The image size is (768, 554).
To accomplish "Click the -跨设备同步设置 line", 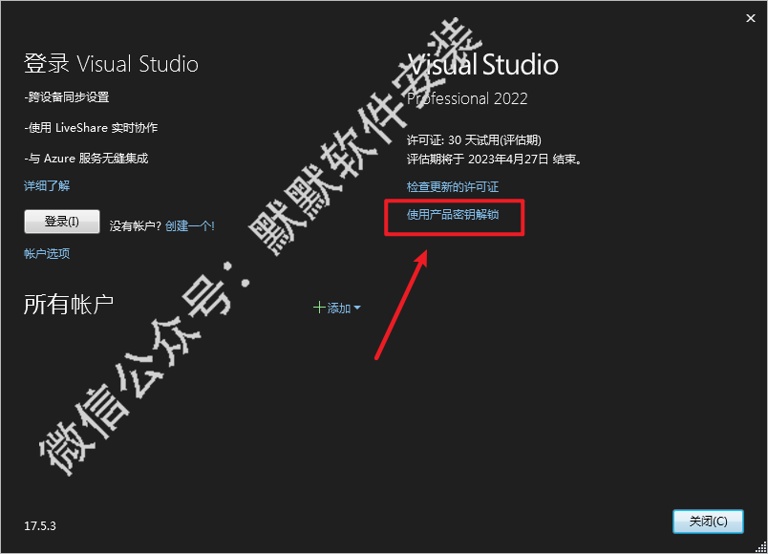I will (67, 97).
